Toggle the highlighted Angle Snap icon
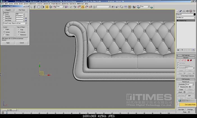The width and height of the screenshot is (197, 118). (x=83, y=7)
